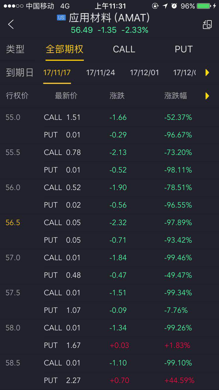Tap the rotation lock status icon
Screen dimensions: 219x390
pyautogui.click(x=155, y=6)
